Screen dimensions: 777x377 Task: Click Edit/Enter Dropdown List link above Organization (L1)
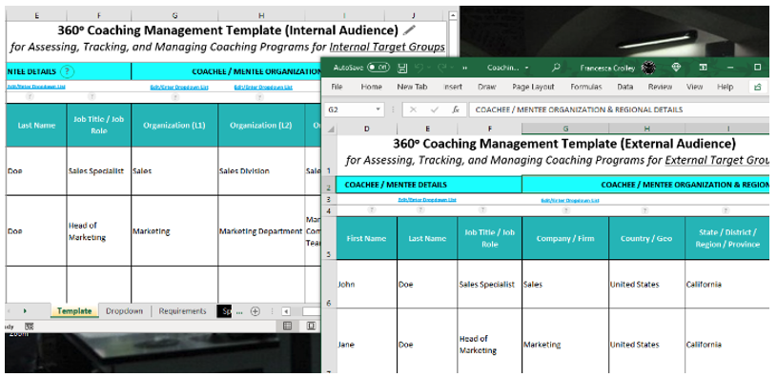pos(179,87)
